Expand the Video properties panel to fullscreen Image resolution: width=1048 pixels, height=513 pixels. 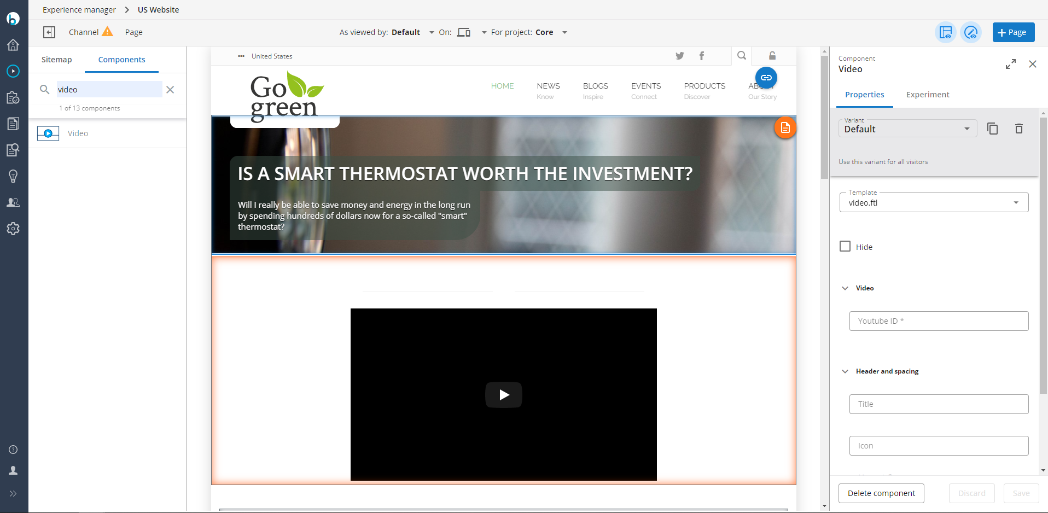[1010, 64]
